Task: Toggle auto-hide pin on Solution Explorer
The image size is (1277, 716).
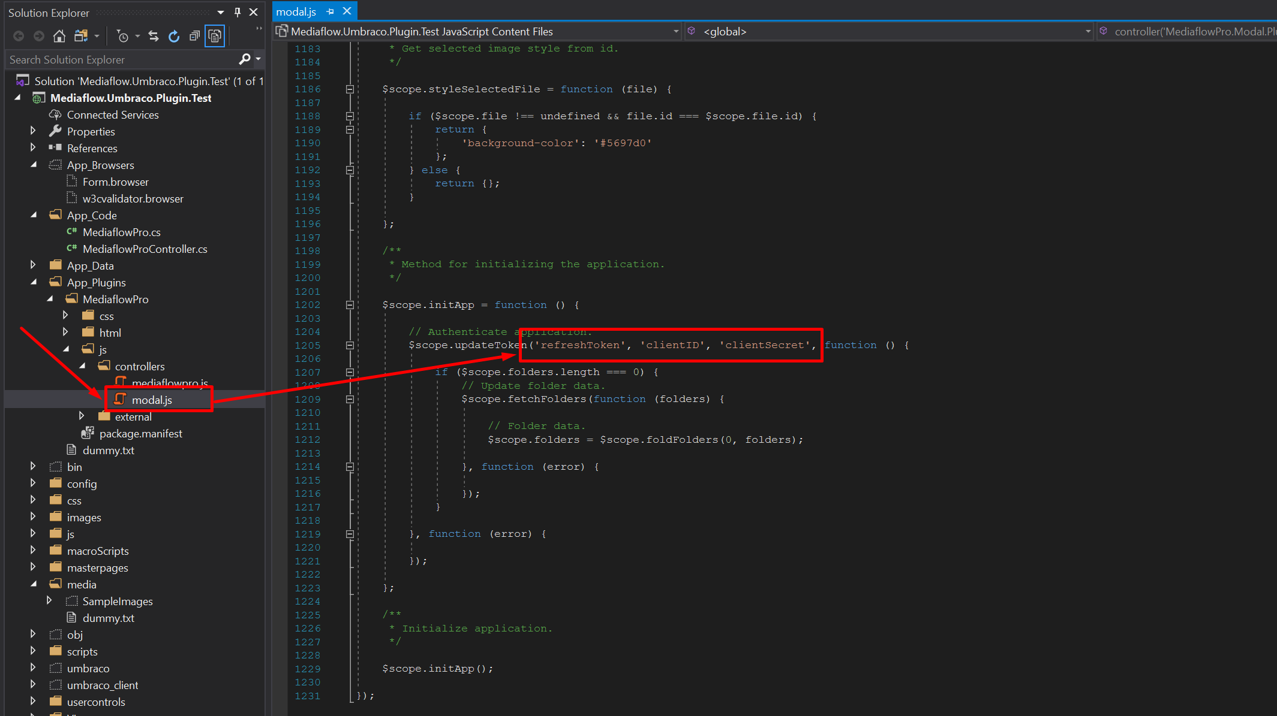Action: tap(238, 12)
